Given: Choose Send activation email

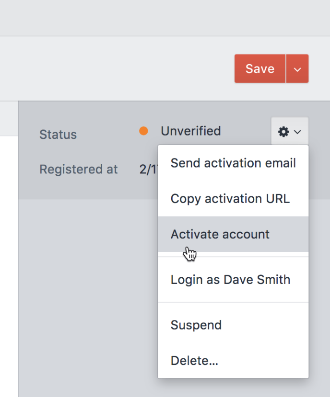Looking at the screenshot, I should pyautogui.click(x=233, y=163).
